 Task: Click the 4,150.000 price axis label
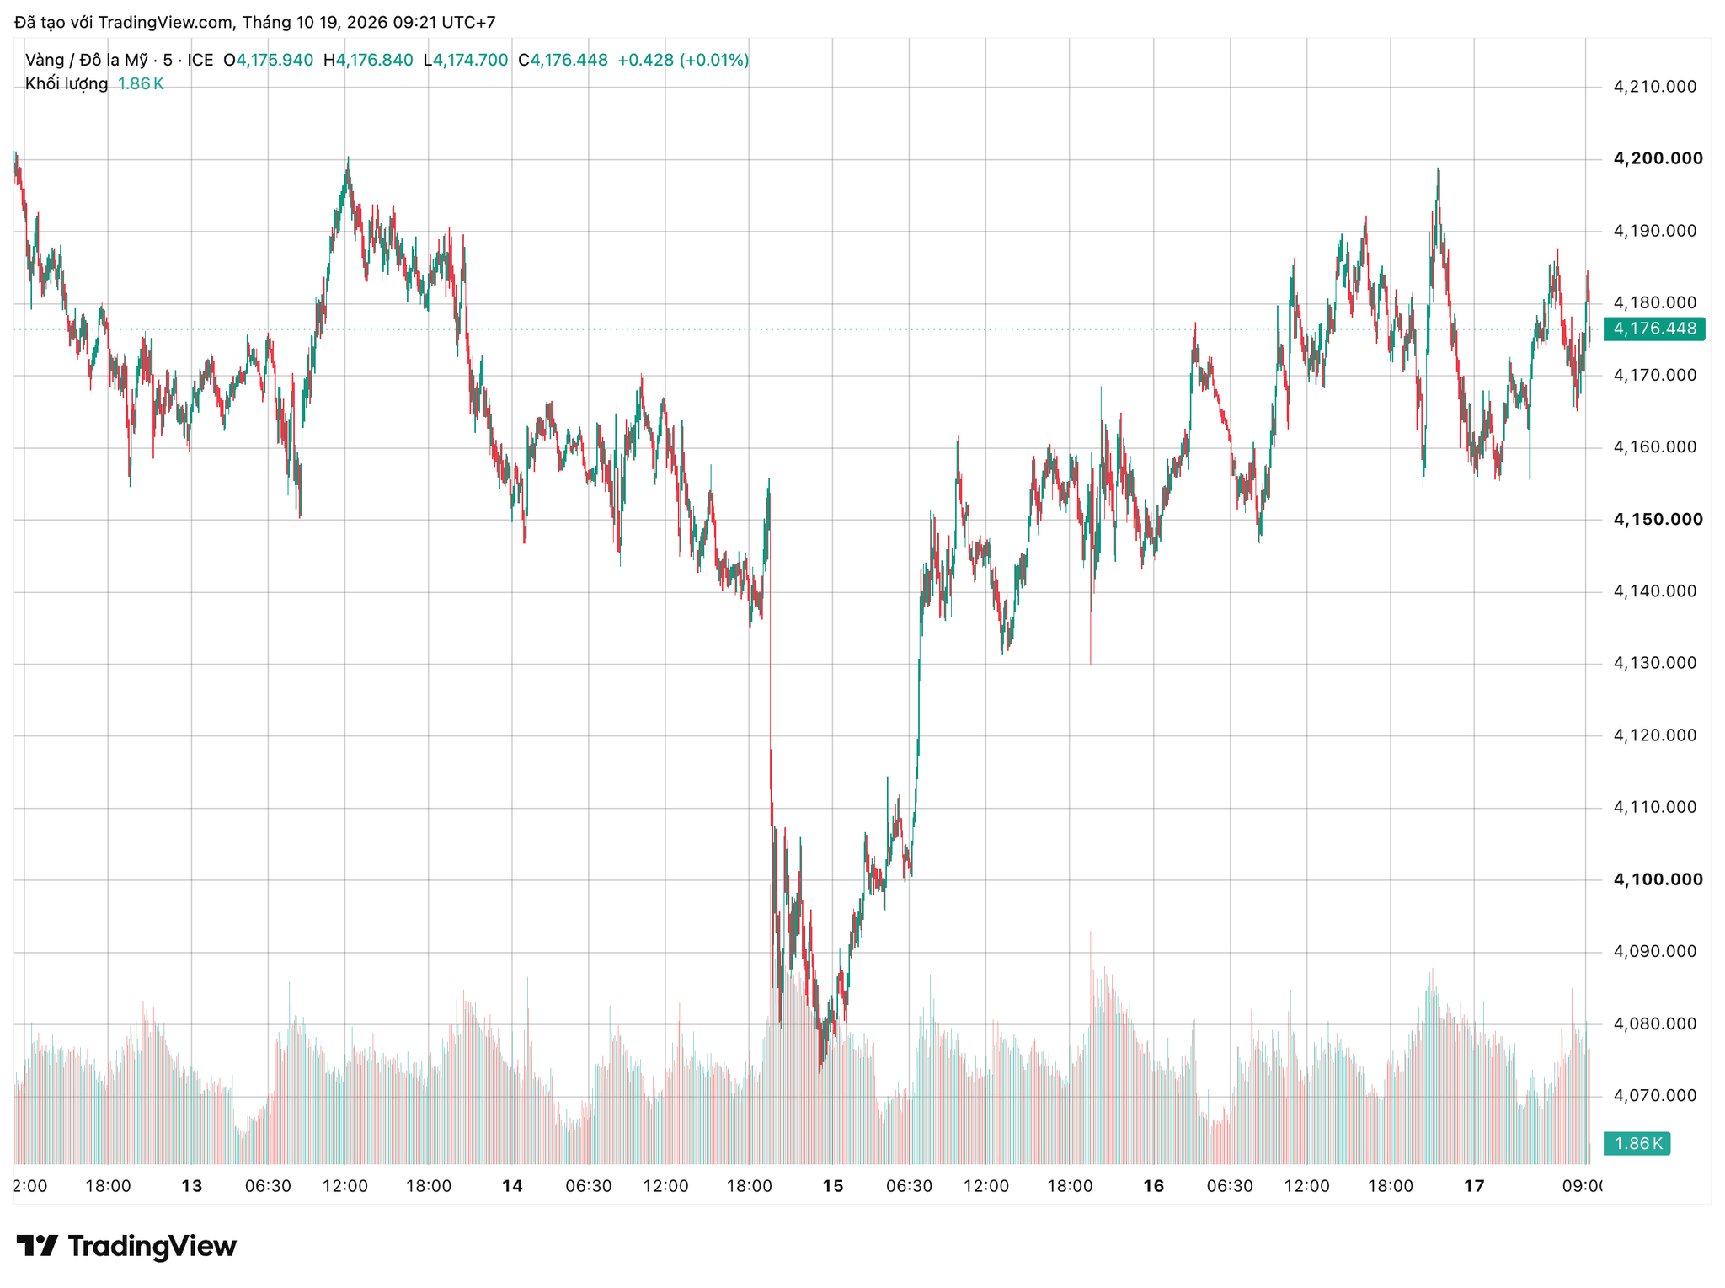click(1658, 519)
